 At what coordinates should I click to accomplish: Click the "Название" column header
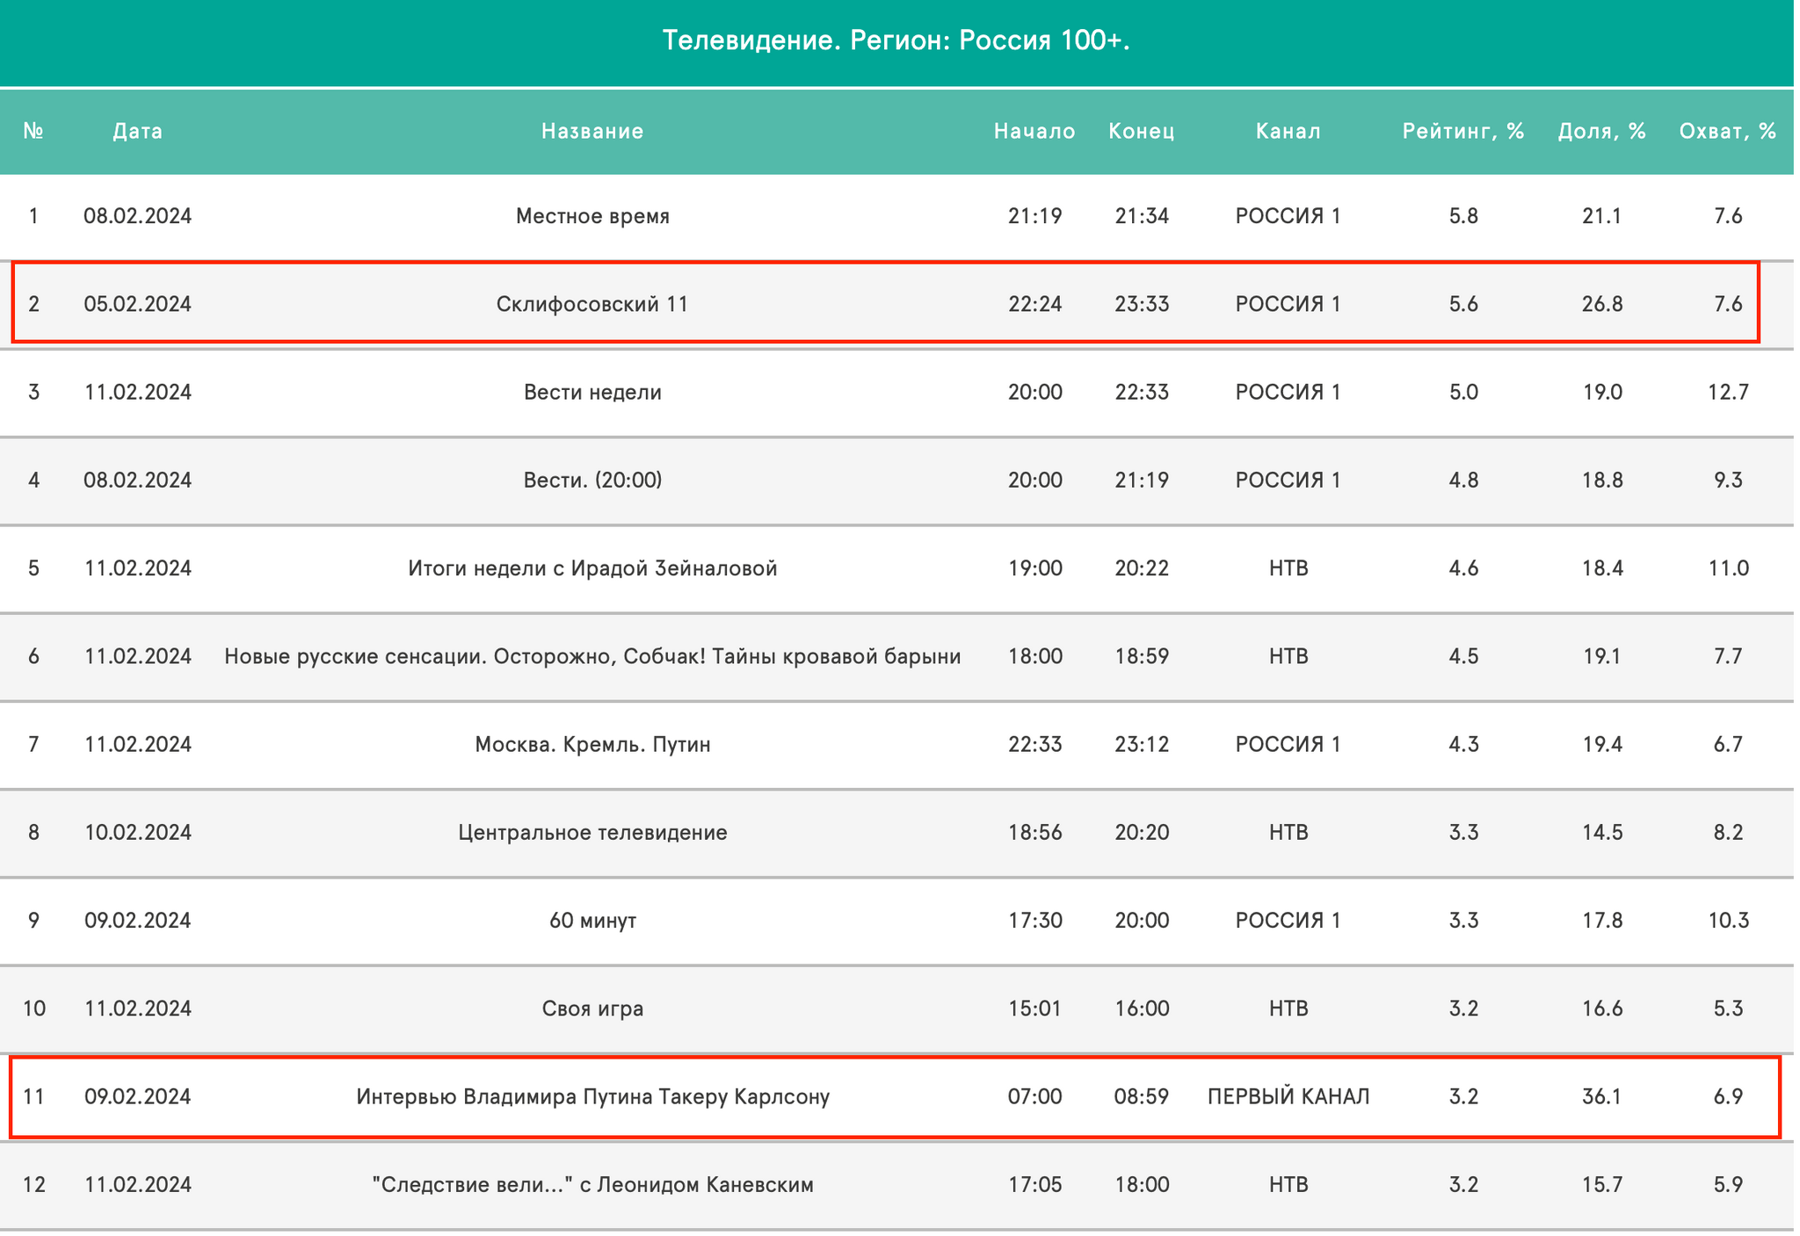point(592,131)
